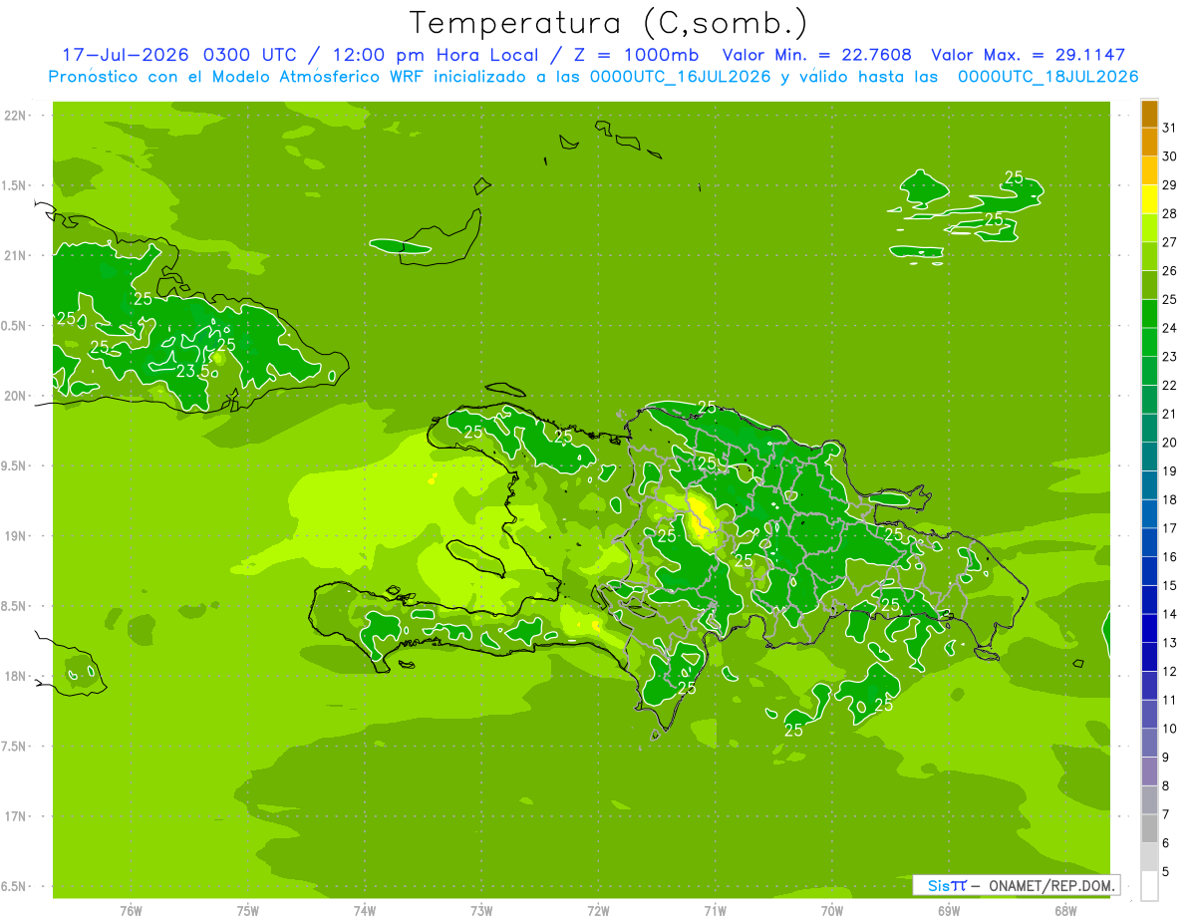Pick the purple swatch between 9 and 10
The width and height of the screenshot is (1196, 924).
pos(1149,743)
